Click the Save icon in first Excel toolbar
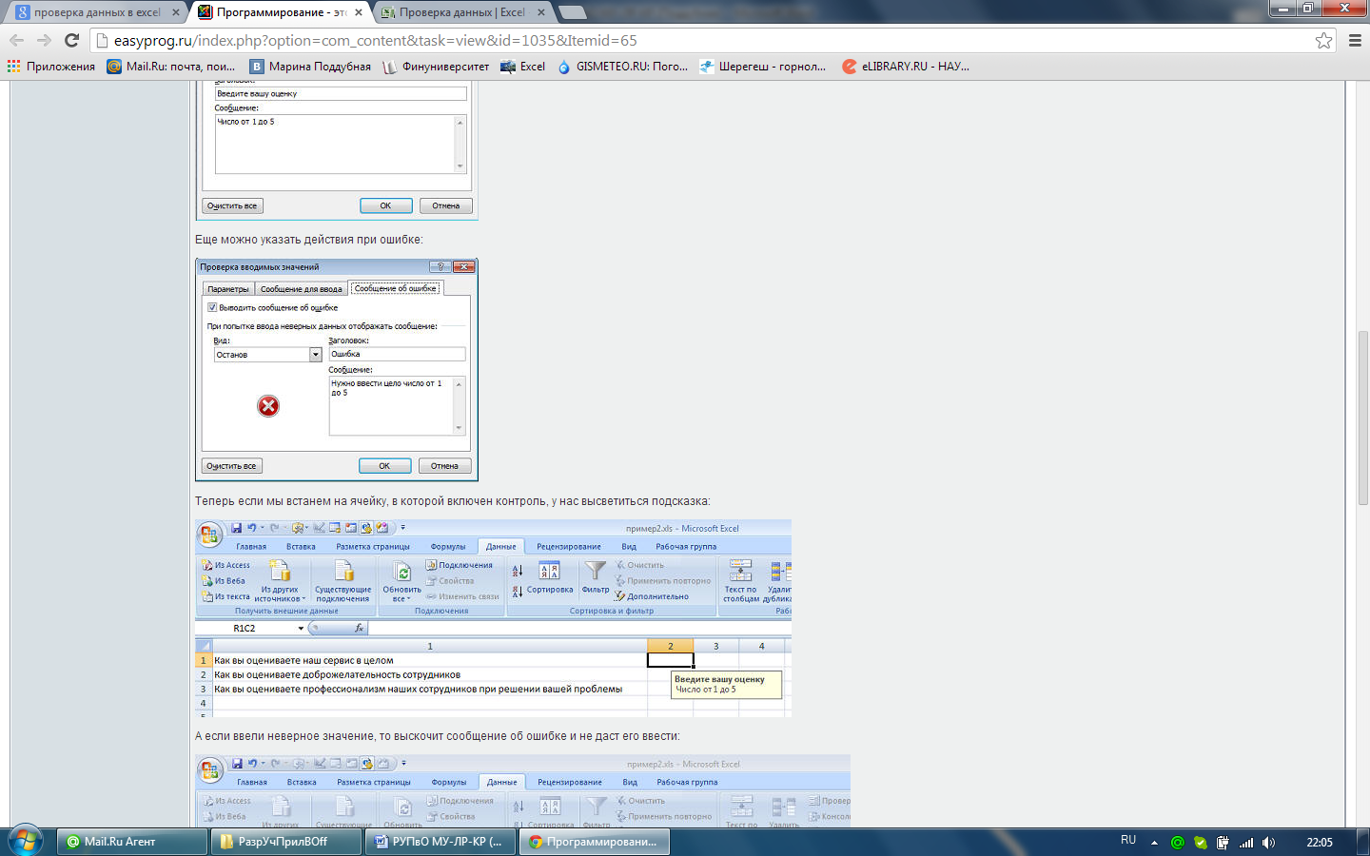 click(x=236, y=528)
